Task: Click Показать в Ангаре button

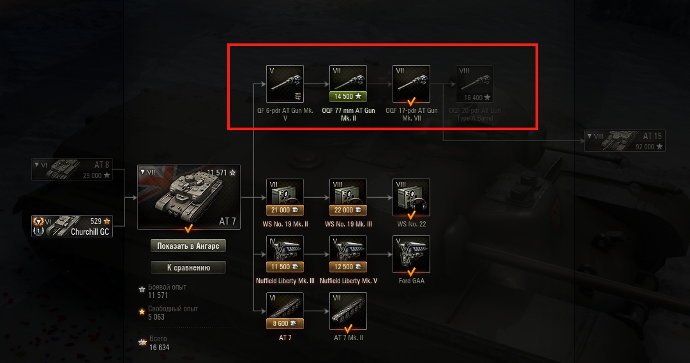Action: pyautogui.click(x=188, y=246)
